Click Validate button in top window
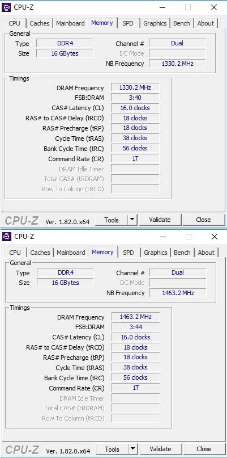Viewport: 227px width, 458px height. [160, 220]
